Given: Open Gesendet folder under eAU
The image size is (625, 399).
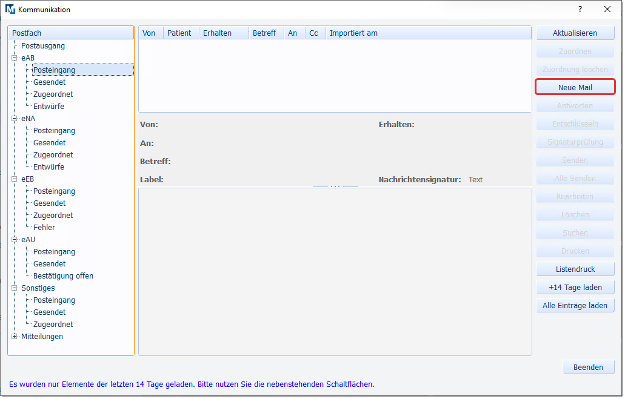Looking at the screenshot, I should [x=50, y=263].
